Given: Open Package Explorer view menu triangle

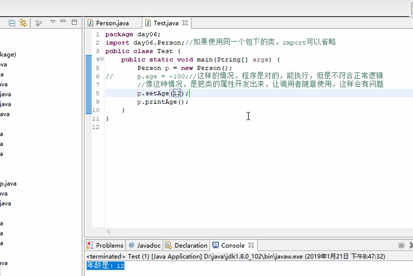Looking at the screenshot, I should [53, 22].
